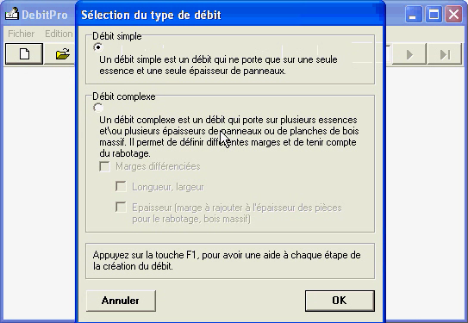
Task: Click the Annuler button
Action: [121, 301]
